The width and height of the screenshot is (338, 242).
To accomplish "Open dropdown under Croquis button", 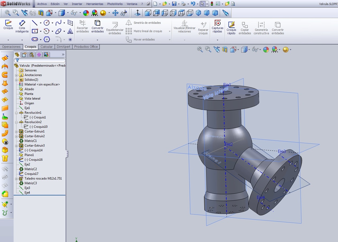I will pos(8,40).
